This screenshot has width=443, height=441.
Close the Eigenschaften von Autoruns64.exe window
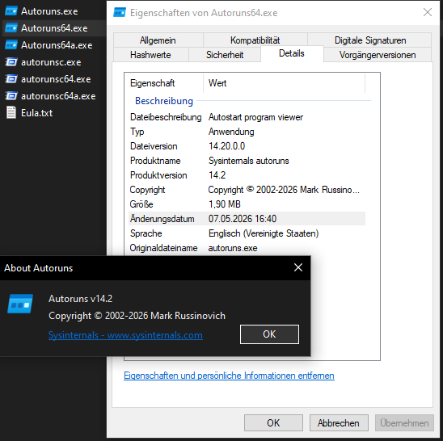tap(428, 12)
